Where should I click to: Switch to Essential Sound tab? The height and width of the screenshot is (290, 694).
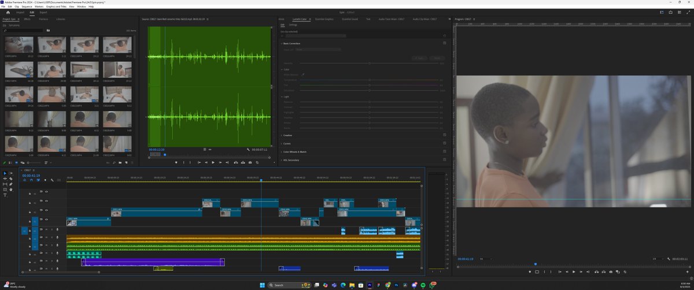350,19
